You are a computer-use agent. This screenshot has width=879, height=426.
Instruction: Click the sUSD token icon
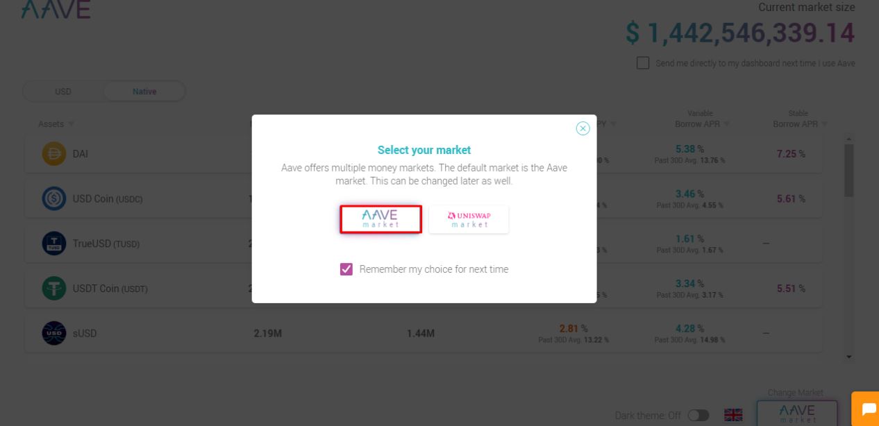pos(54,334)
